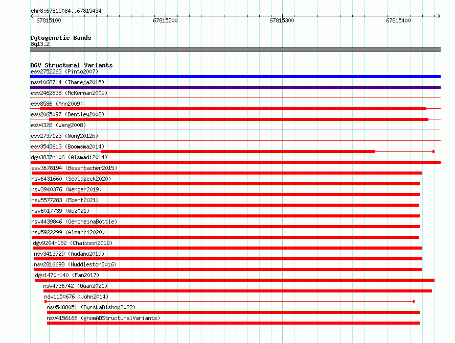This screenshot has height=343, width=455.
Task: Click the esv2752263 (Pinto2007) blue variant bar
Action: pyautogui.click(x=235, y=77)
